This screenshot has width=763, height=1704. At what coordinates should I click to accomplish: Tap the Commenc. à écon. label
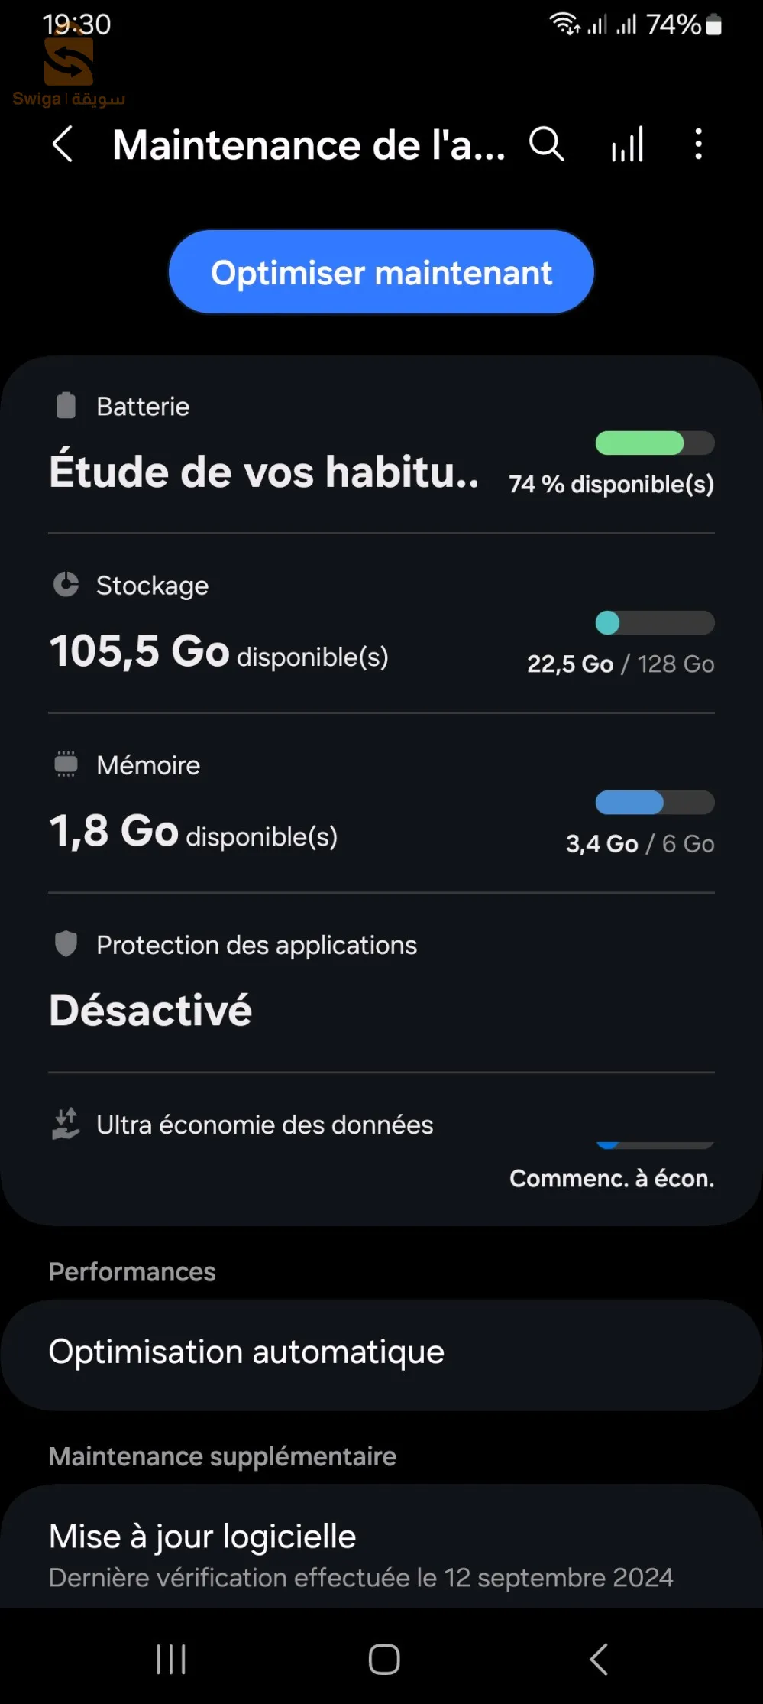point(612,1178)
